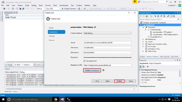Click Property Pages wrench in Properties panel
Viewport: 182px width, 102px height.
[148, 67]
